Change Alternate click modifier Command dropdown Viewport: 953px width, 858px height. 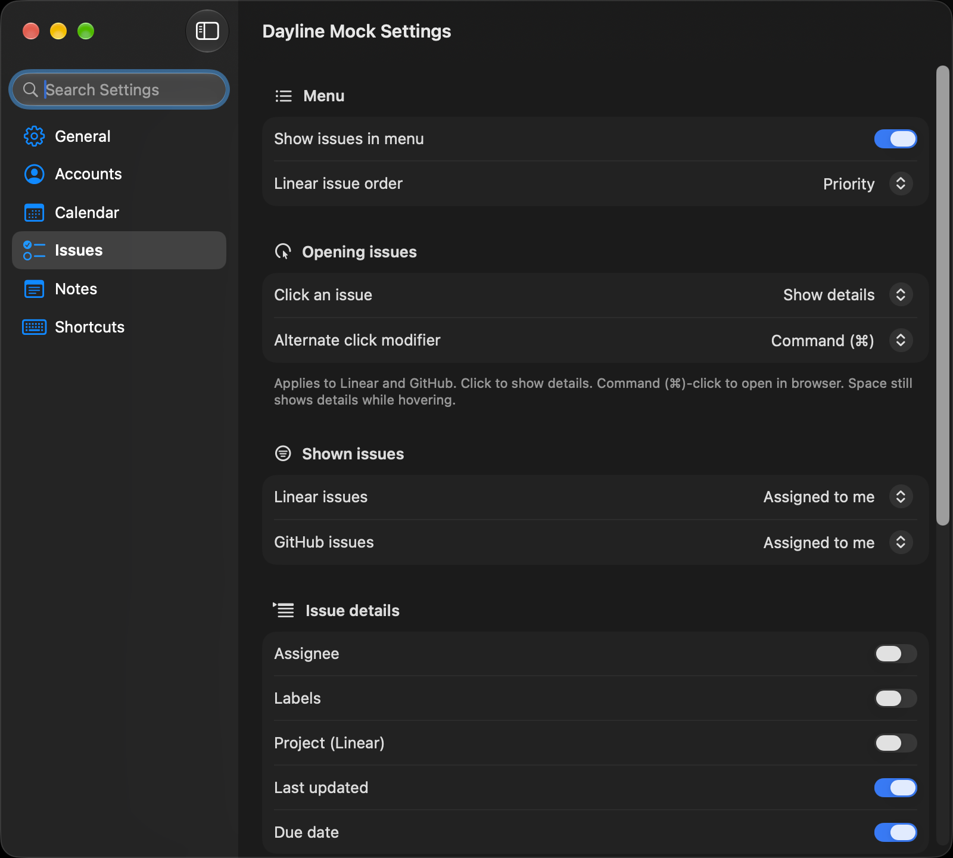(x=842, y=340)
